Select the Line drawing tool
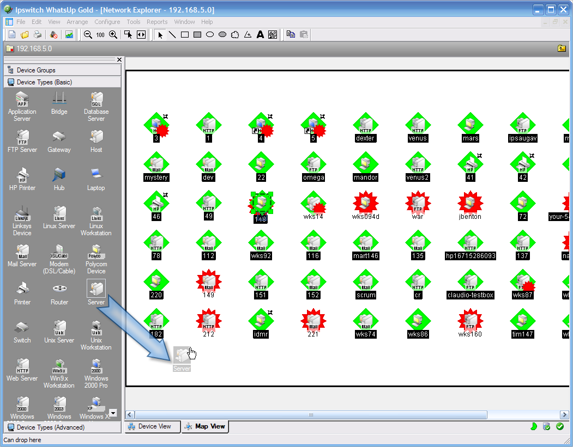Image resolution: width=573 pixels, height=447 pixels. [172, 34]
